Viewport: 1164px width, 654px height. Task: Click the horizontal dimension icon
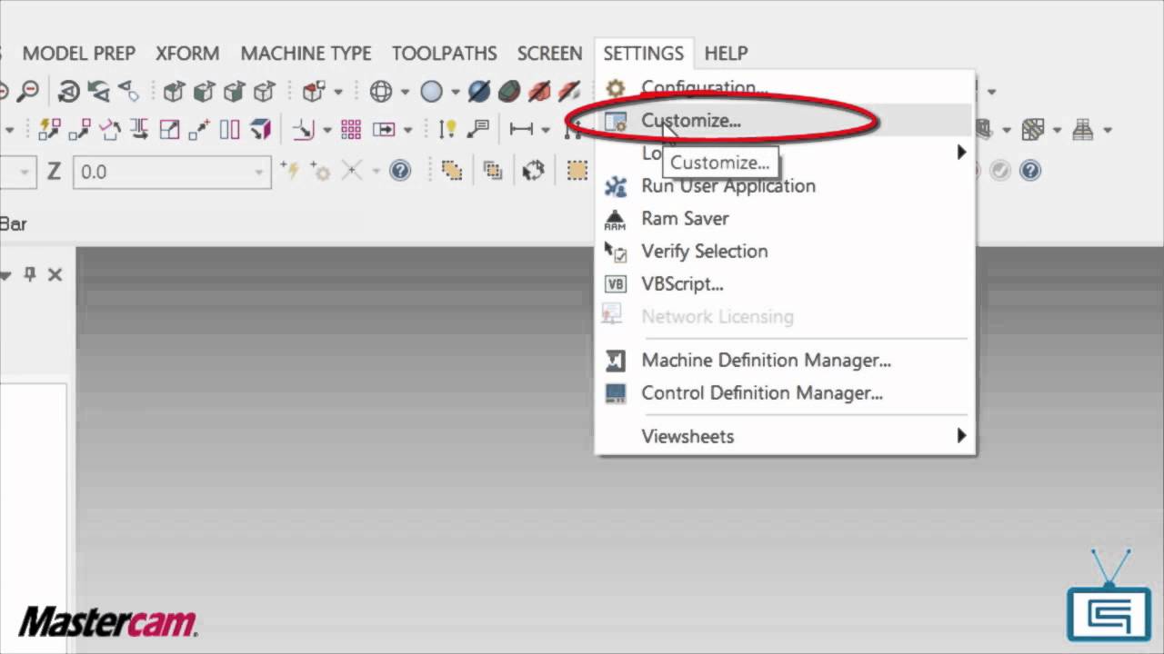coord(521,130)
